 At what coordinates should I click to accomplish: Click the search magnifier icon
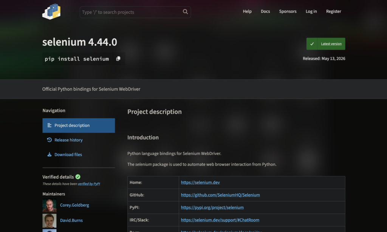185,12
